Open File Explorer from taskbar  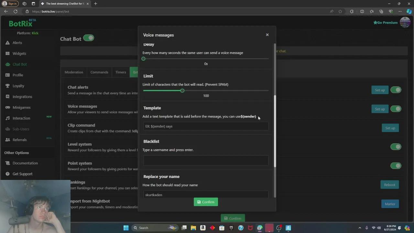193,228
